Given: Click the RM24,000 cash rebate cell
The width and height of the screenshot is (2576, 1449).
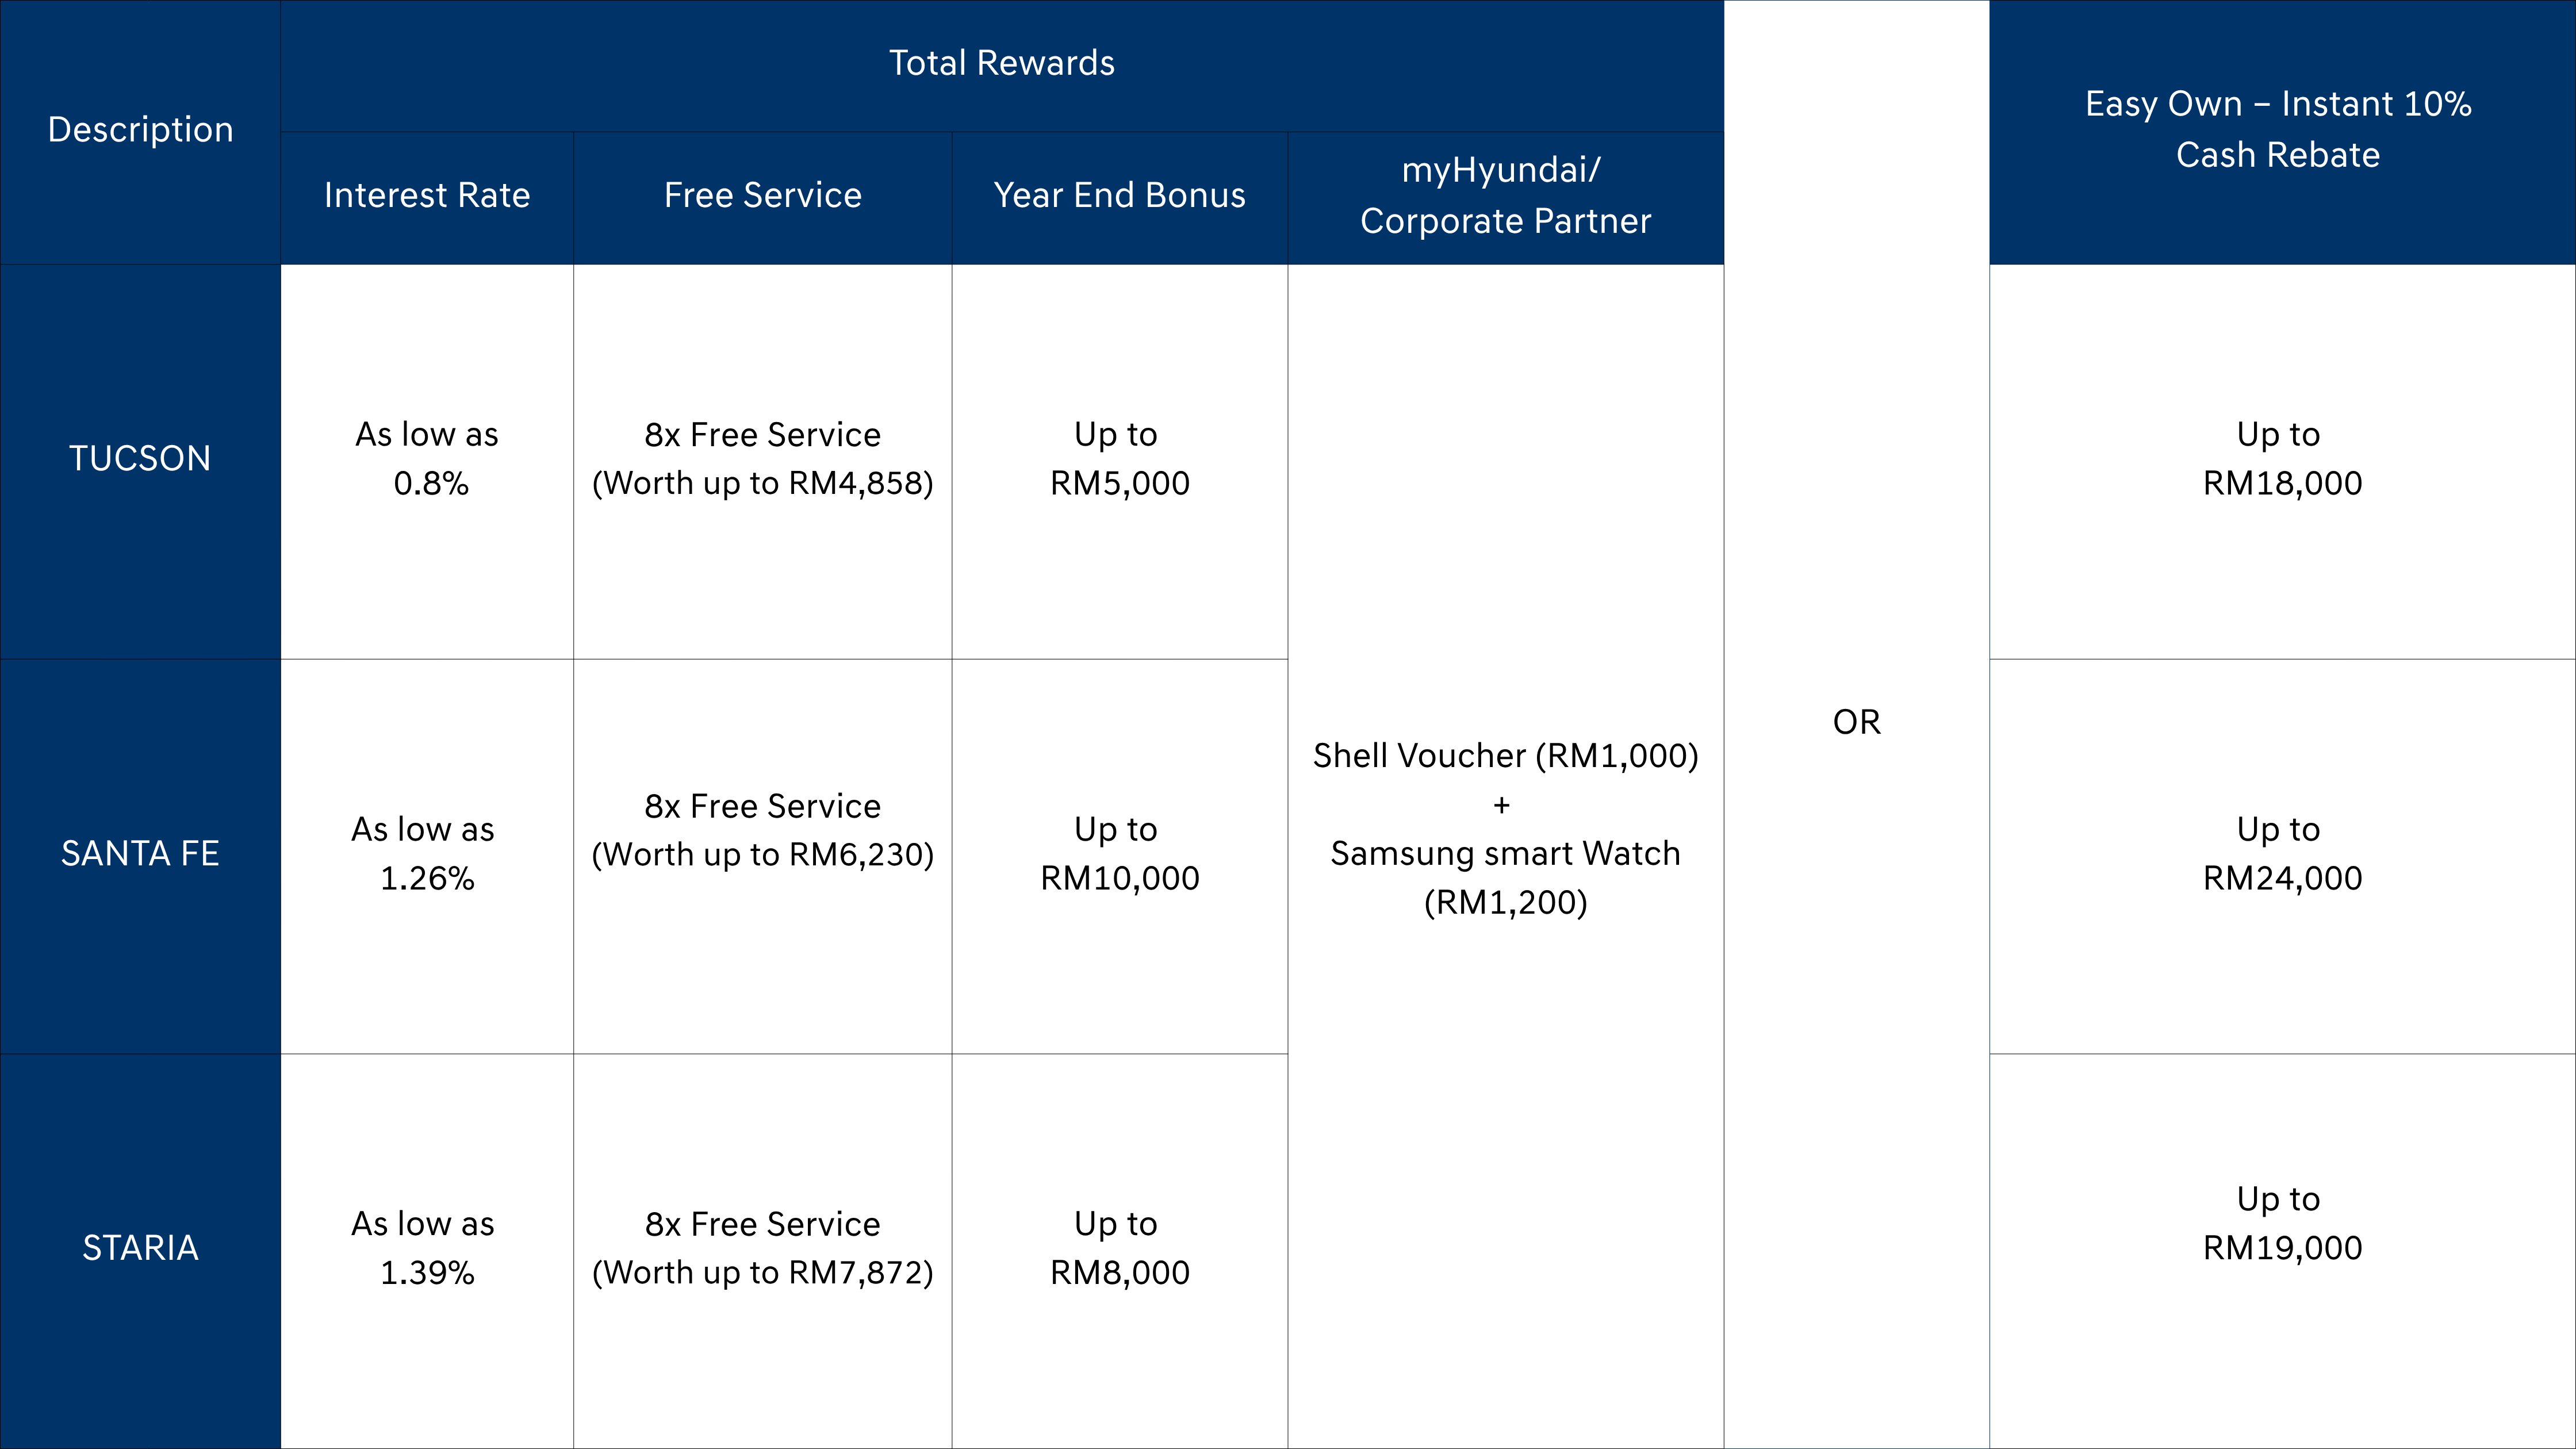Looking at the screenshot, I should pyautogui.click(x=2281, y=854).
